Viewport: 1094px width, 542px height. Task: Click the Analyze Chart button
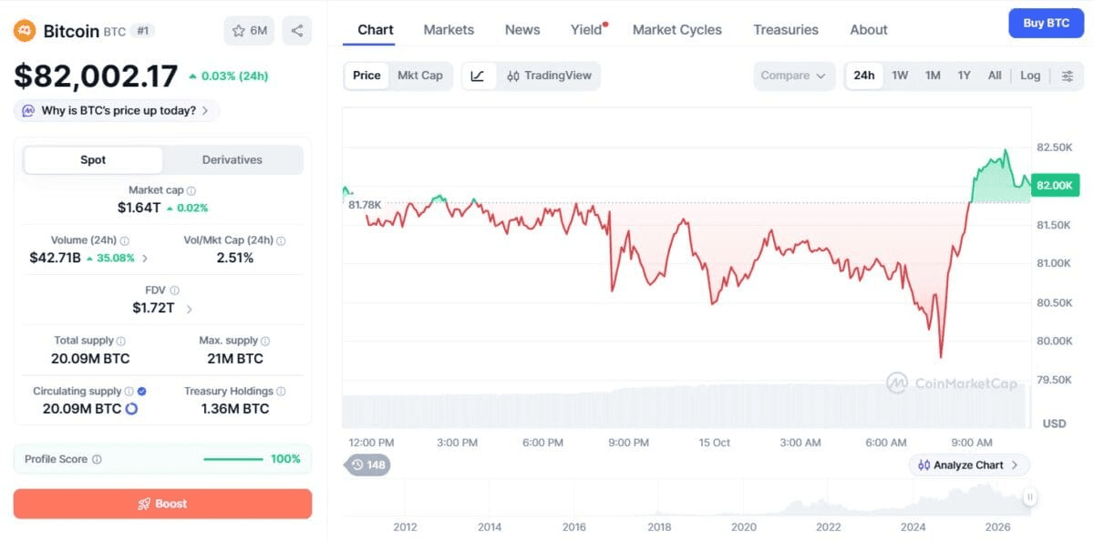pos(969,465)
